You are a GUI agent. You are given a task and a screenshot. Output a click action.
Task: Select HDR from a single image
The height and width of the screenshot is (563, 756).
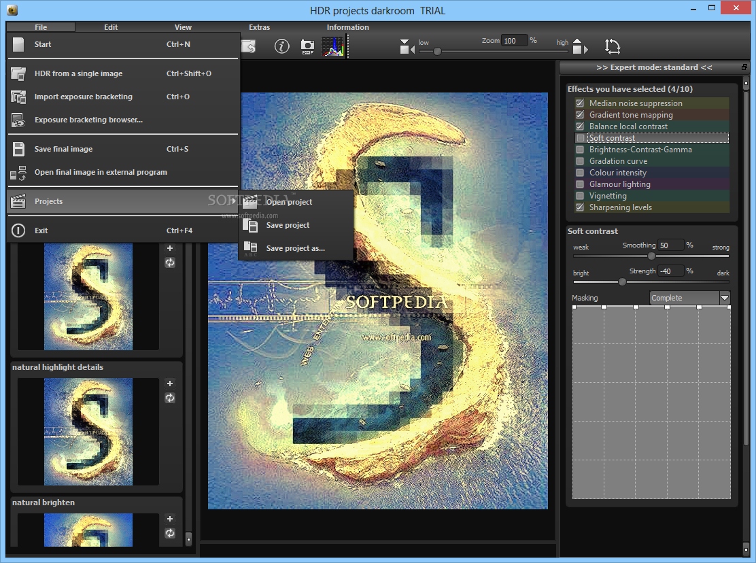pyautogui.click(x=123, y=73)
